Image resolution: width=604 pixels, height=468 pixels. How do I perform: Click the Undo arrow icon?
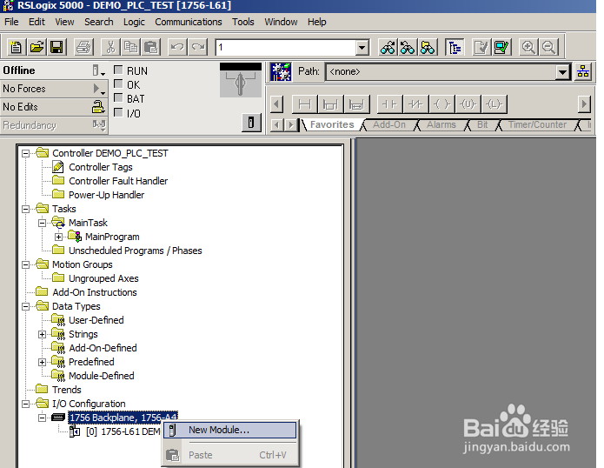click(177, 48)
